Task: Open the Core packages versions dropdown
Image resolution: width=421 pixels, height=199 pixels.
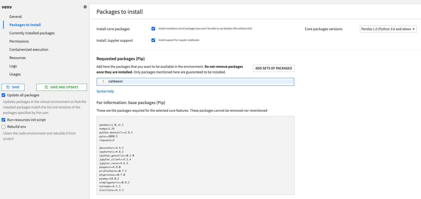Action: 388,29
